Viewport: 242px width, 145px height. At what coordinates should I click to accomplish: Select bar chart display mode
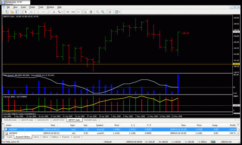tap(86, 12)
